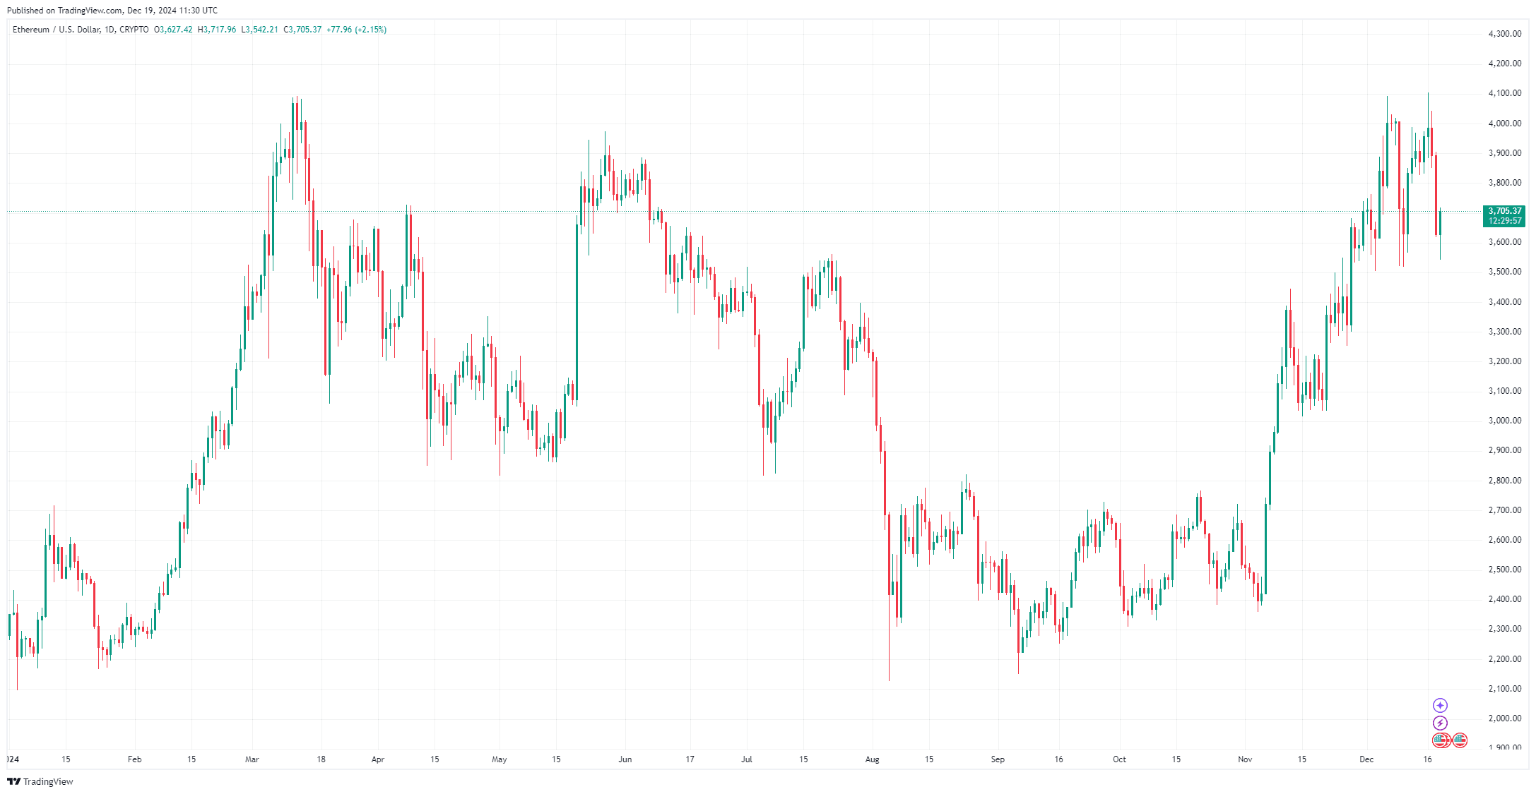
Task: Select the open value O3,627.42
Action: [173, 30]
